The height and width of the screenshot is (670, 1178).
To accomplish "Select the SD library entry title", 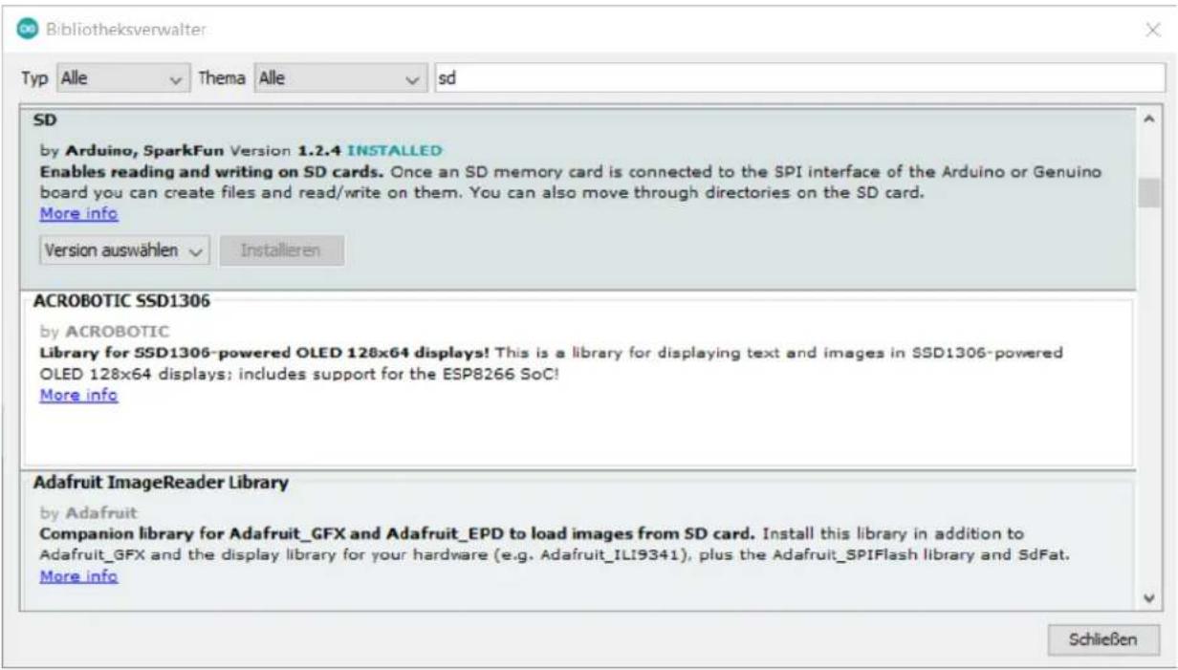I will (45, 122).
